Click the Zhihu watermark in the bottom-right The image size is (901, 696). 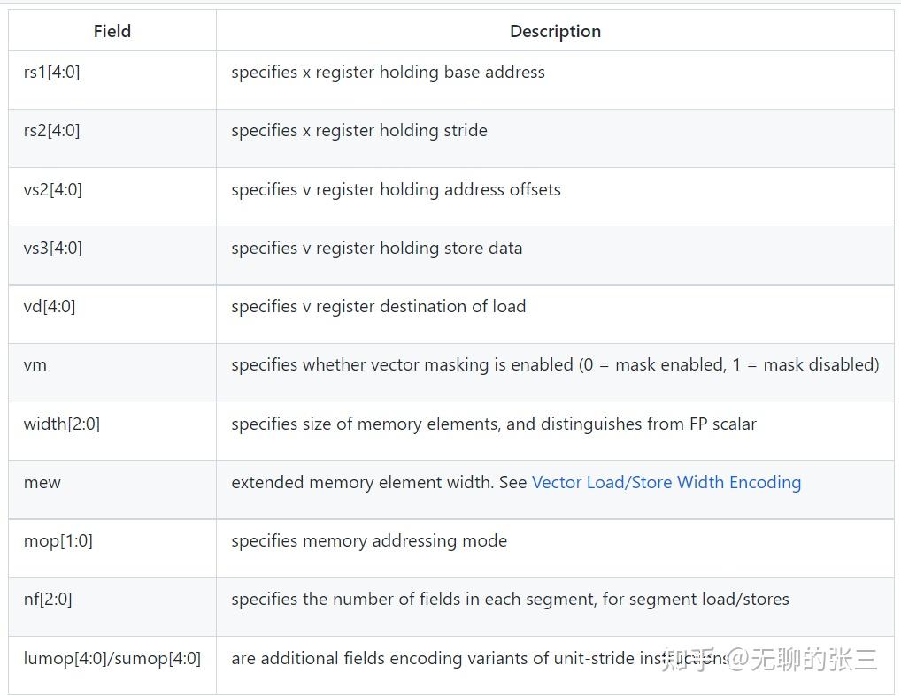769,659
